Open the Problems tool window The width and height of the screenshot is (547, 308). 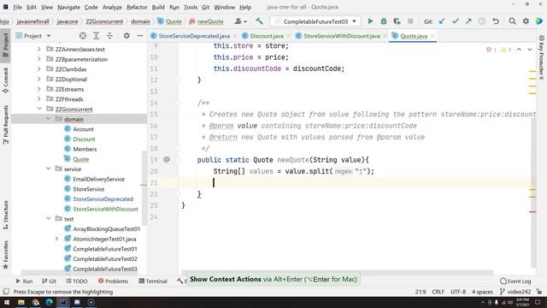pyautogui.click(x=113, y=281)
